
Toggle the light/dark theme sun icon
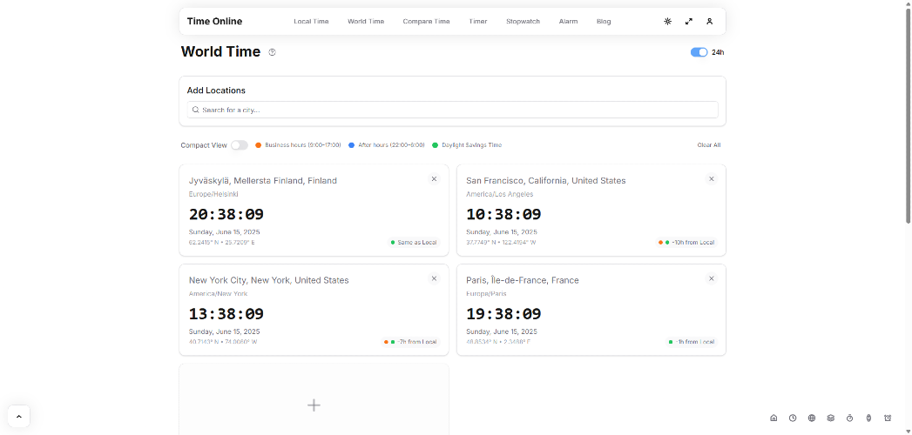pos(667,21)
